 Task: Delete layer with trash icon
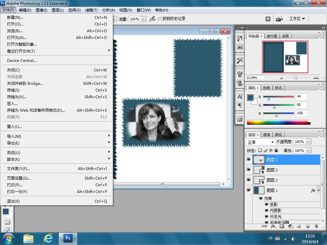pyautogui.click(x=316, y=226)
